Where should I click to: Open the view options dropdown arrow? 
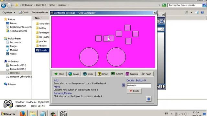tap(191, 12)
